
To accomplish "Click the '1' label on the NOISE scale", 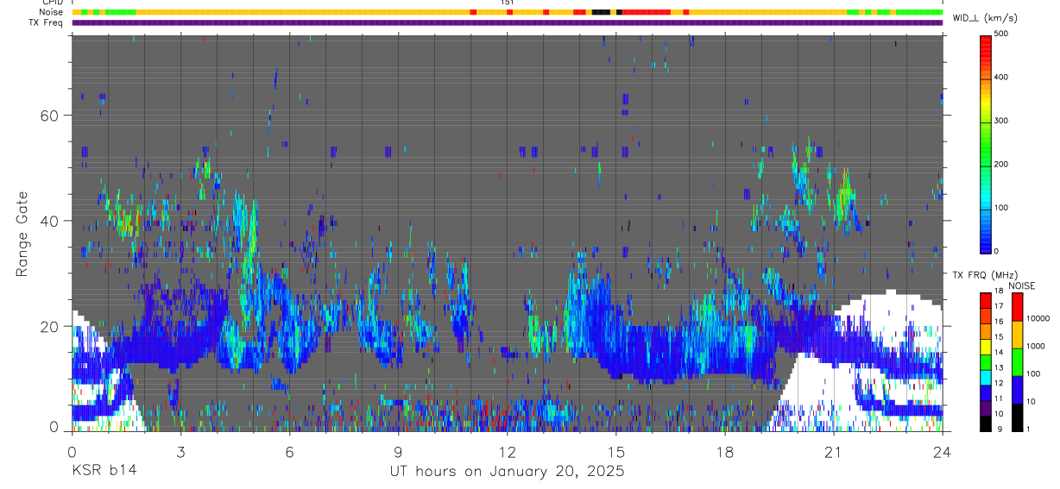I will pos(1028,429).
